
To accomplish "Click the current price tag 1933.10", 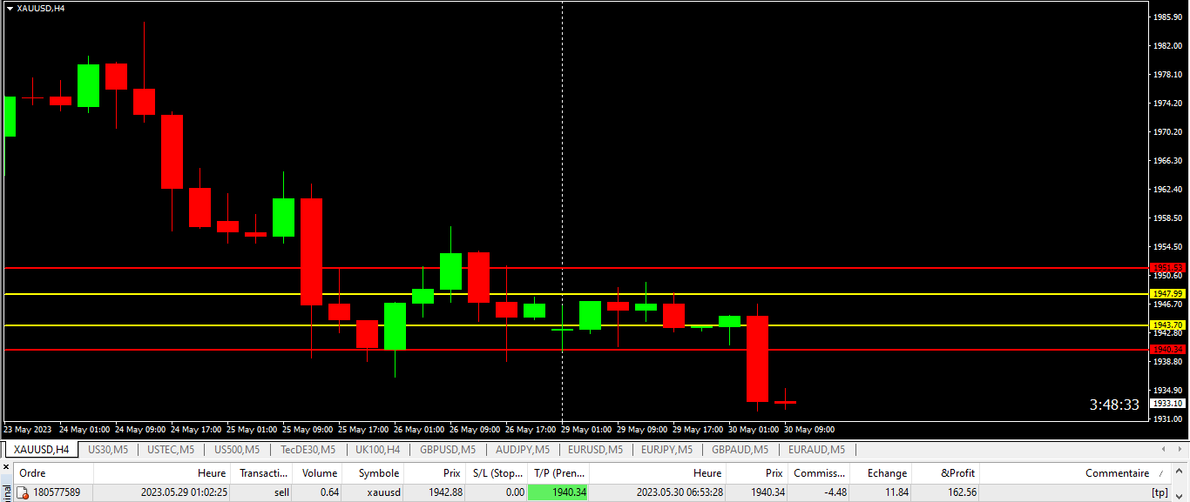I will [1167, 403].
